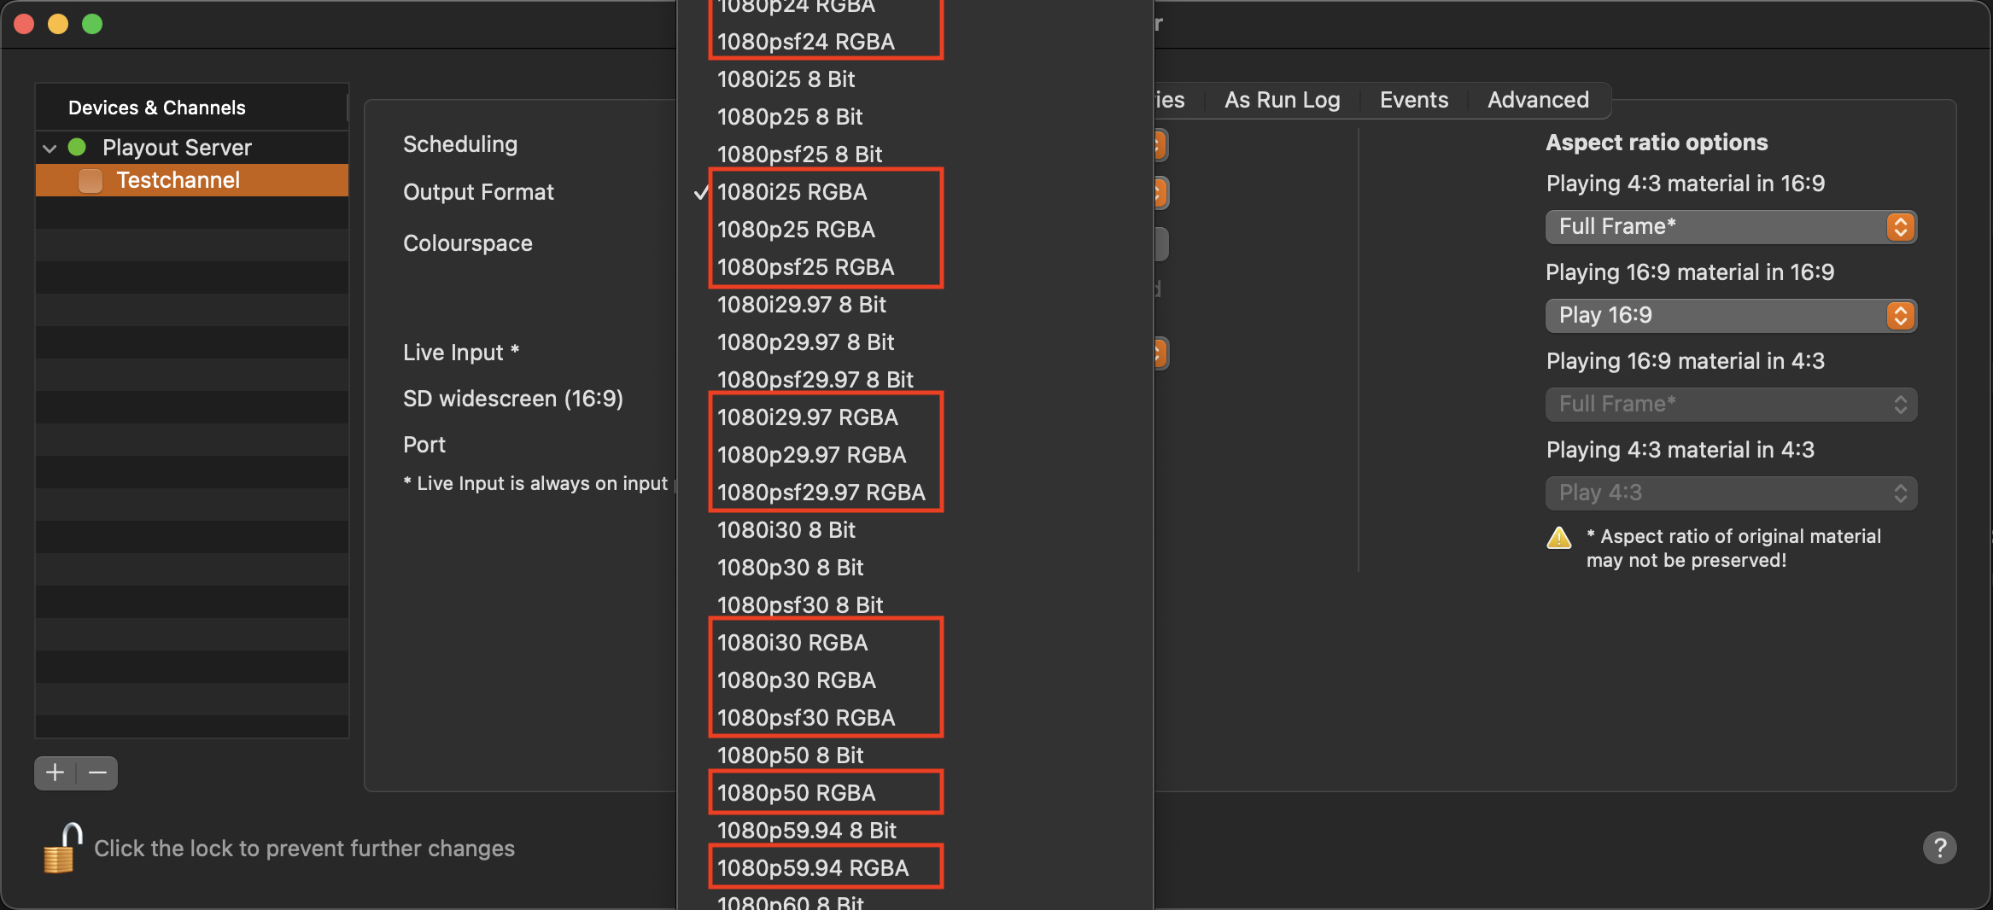The image size is (1993, 910).
Task: Collapse the Playout Server tree node
Action: click(50, 148)
